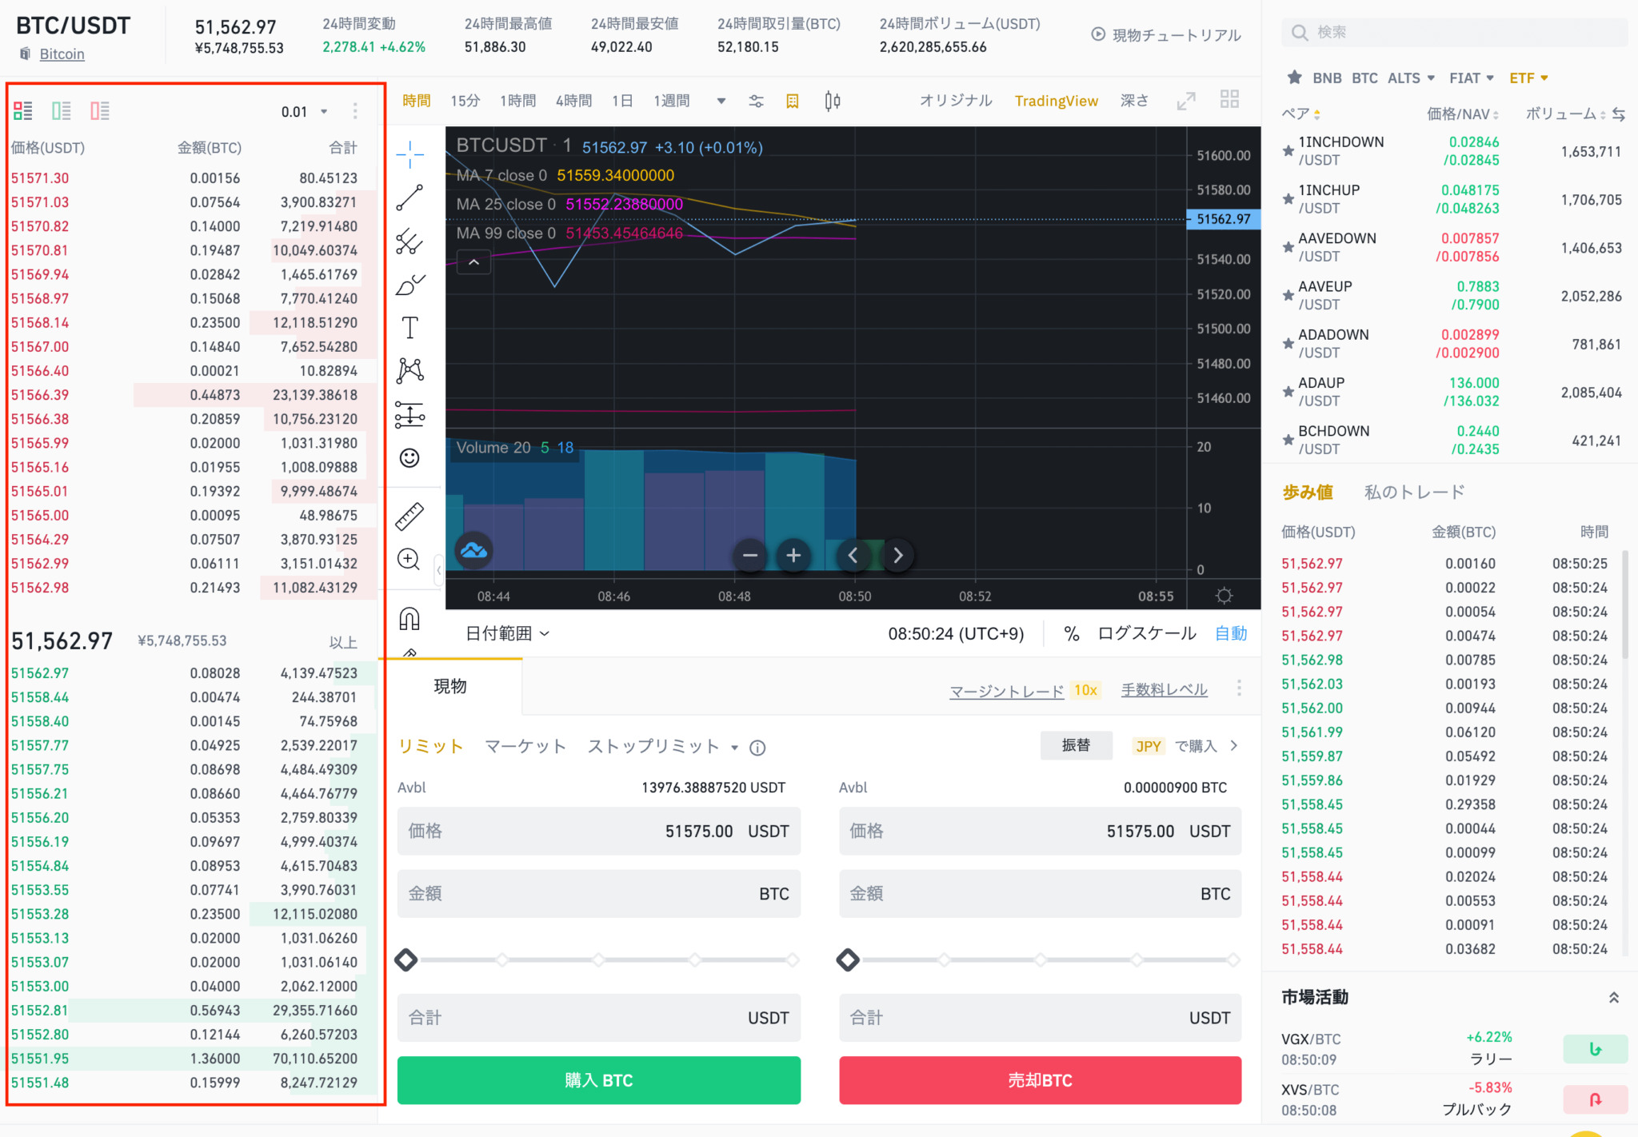The width and height of the screenshot is (1638, 1137).
Task: Toggle favorite star for AAVEUP/USDT
Action: (x=1288, y=296)
